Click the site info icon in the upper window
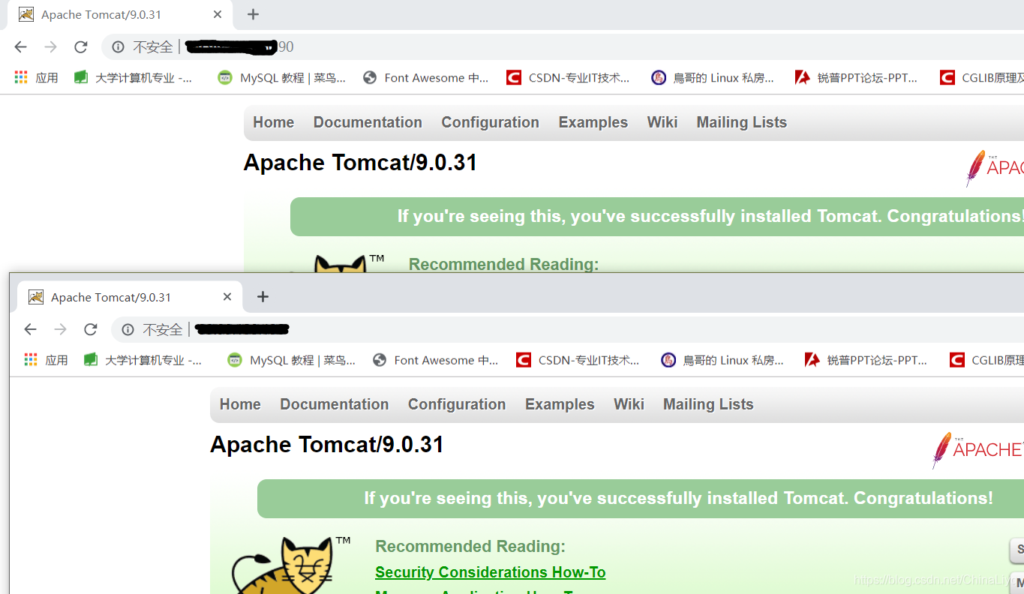This screenshot has height=594, width=1024. (118, 47)
